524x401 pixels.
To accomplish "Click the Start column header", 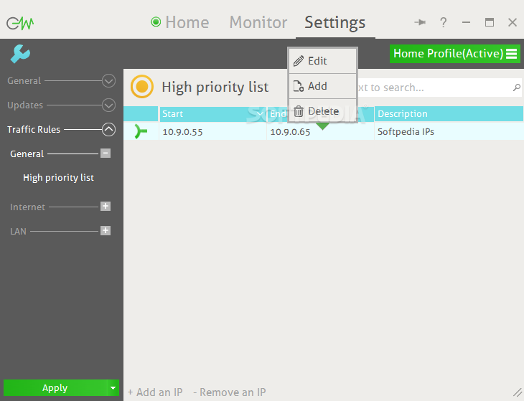I will 213,114.
